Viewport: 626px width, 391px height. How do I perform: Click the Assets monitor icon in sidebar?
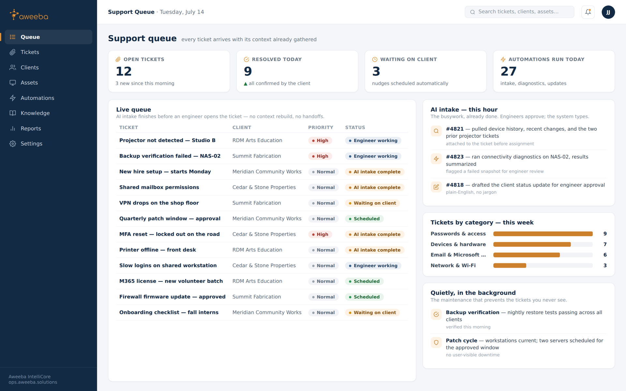click(13, 83)
